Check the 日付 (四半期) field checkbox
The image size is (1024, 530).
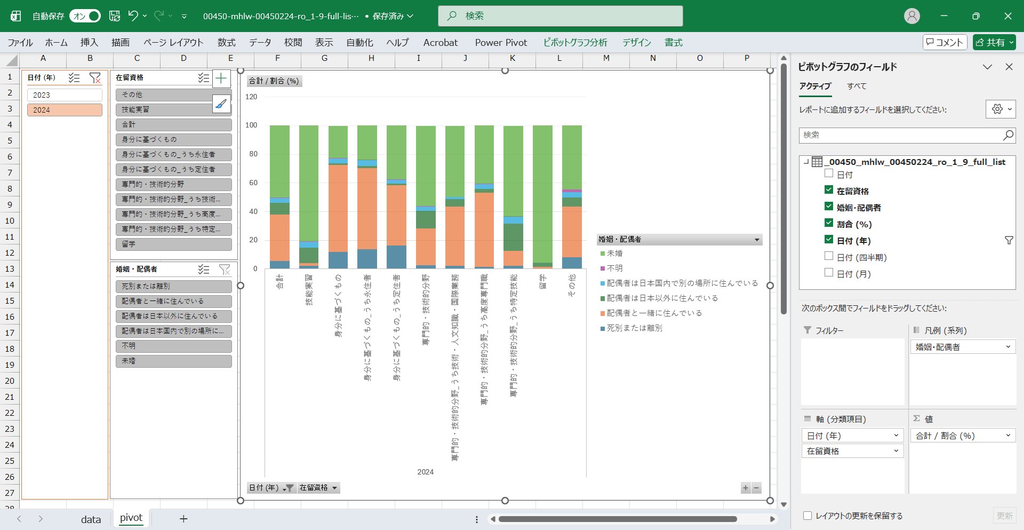tap(829, 256)
